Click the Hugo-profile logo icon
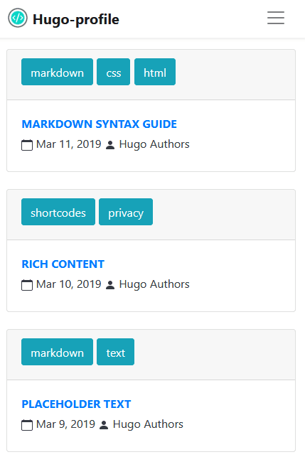Screen dimensions: 305x457 (18, 18)
